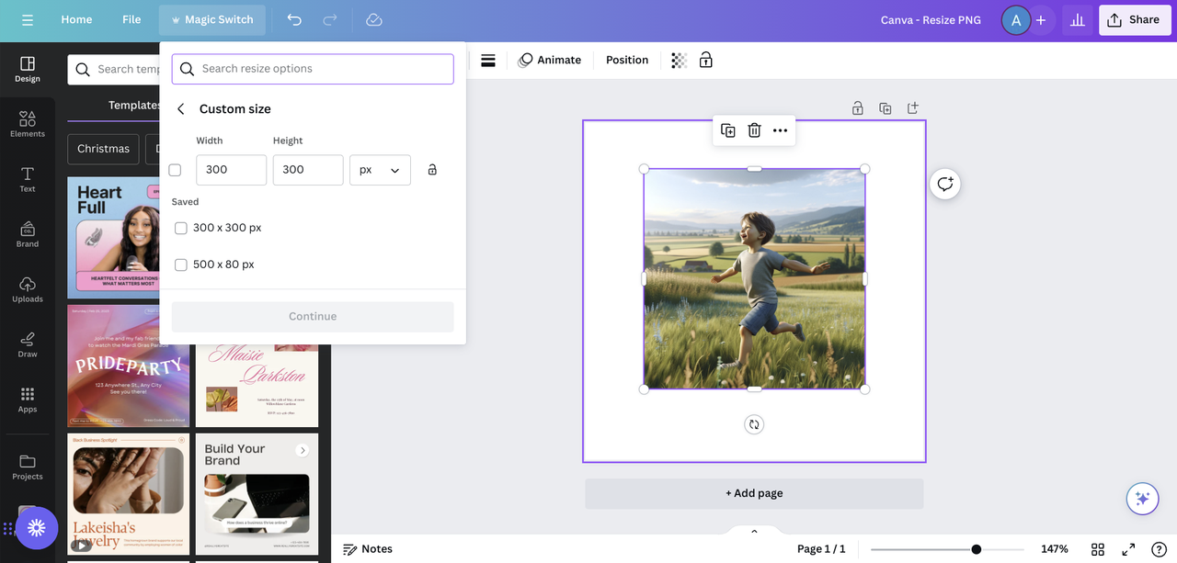1177x563 pixels.
Task: Click the zoom slider handle
Action: tap(977, 549)
